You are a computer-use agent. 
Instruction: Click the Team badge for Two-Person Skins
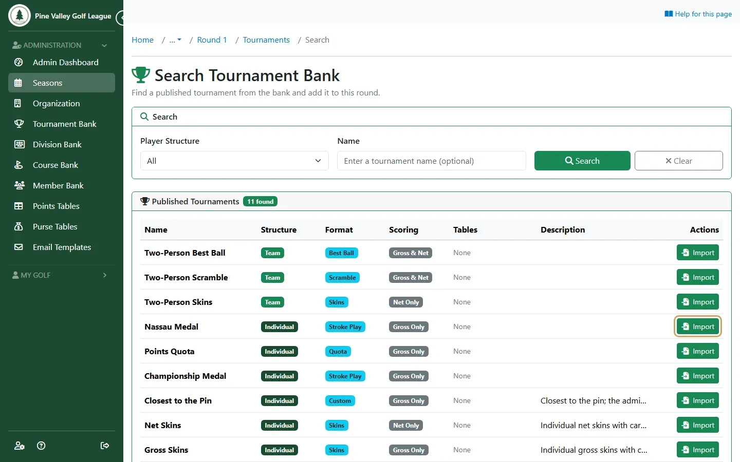click(x=272, y=302)
